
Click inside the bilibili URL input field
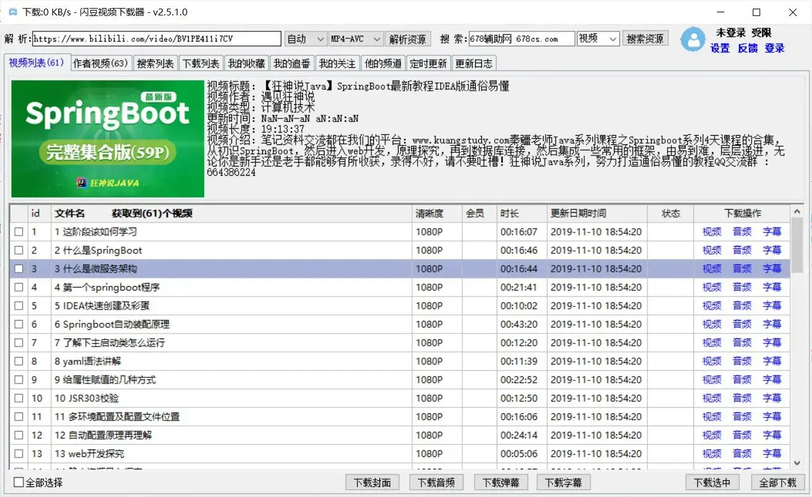click(x=154, y=38)
